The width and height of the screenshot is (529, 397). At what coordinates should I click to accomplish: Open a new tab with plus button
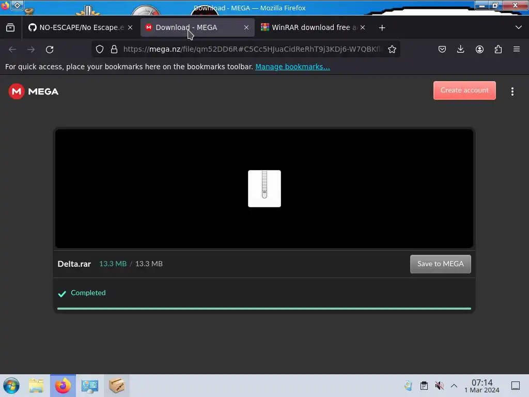point(382,28)
